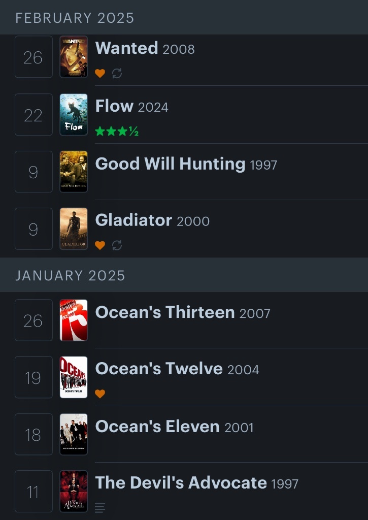Click the January 2025 month header
Viewport: 368px width, 520px height.
point(70,275)
